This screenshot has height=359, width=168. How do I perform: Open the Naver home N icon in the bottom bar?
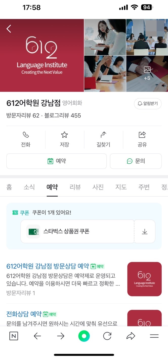14,336
